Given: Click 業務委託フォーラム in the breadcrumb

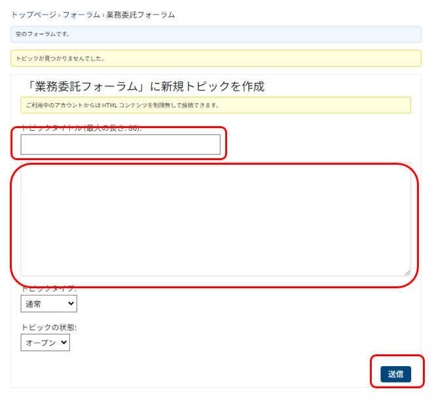Looking at the screenshot, I should tap(140, 14).
